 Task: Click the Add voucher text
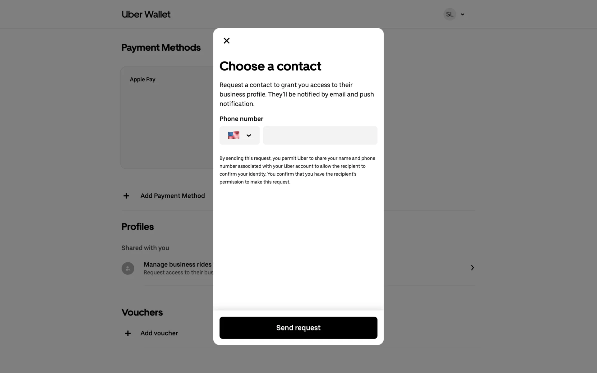(x=159, y=333)
